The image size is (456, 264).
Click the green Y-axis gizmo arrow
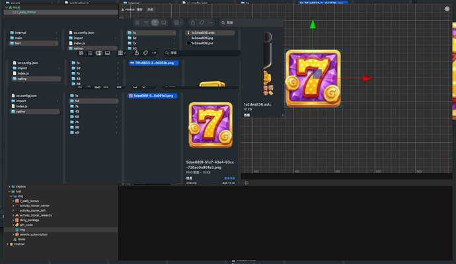click(x=313, y=24)
